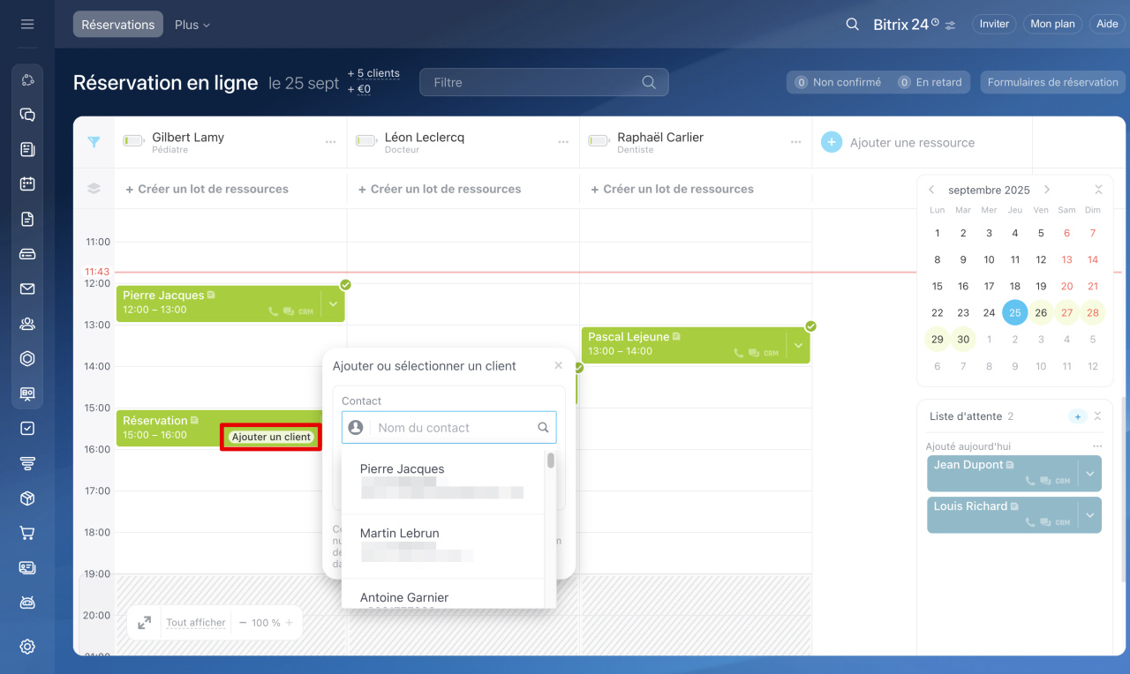
Task: Open the hamburger menu in the sidebar
Action: click(x=27, y=24)
